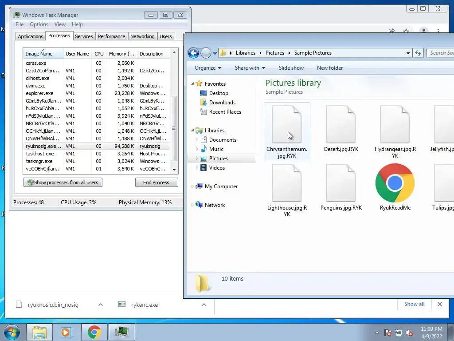Switch to the Applications tab

(31, 36)
